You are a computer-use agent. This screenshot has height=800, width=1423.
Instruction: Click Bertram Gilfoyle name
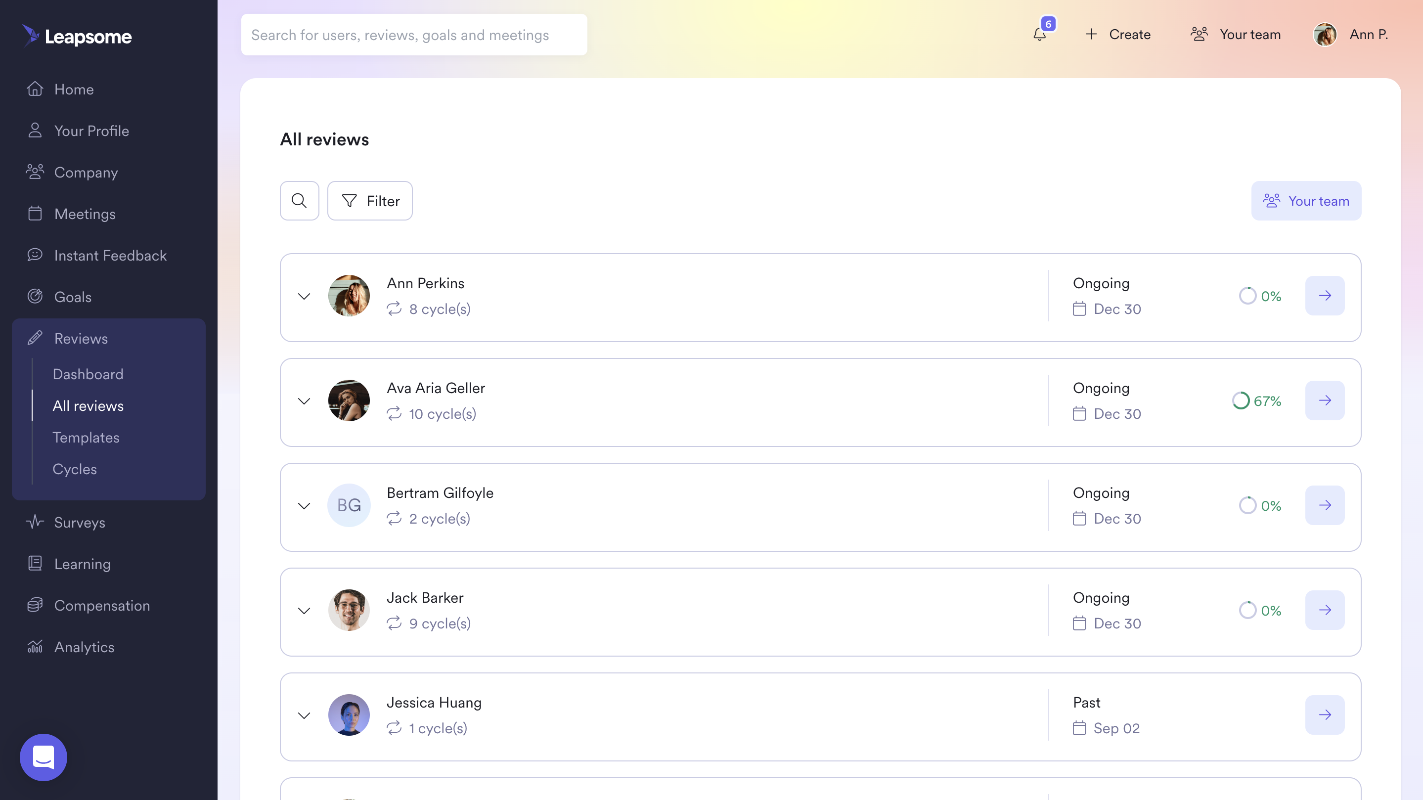[x=440, y=493]
